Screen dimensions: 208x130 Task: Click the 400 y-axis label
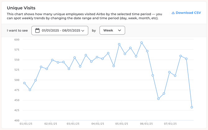click(x=16, y=120)
